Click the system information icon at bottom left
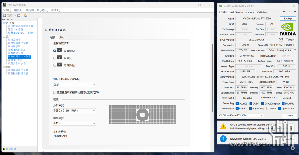Image resolution: width=299 pixels, height=155 pixels. [x=4, y=149]
